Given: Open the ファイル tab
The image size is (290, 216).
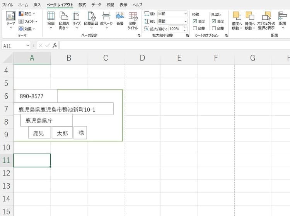Looking at the screenshot, I should (x=8, y=5).
